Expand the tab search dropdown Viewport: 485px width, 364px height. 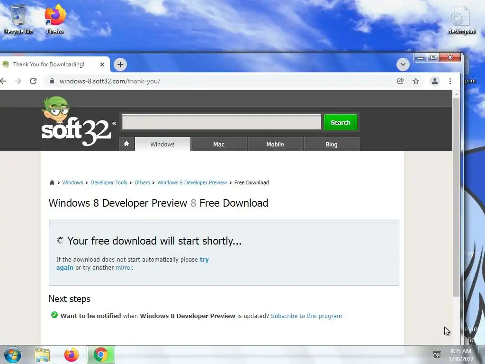[403, 64]
